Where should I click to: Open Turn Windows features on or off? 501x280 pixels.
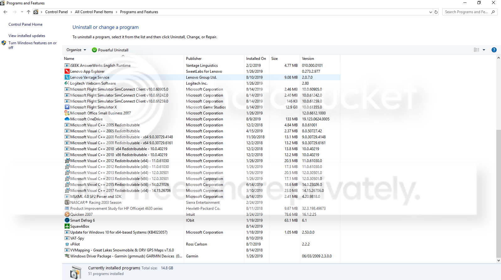pos(32,45)
